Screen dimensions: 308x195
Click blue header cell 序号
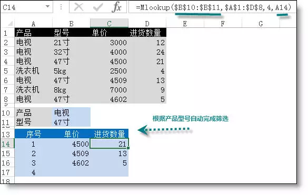33,134
